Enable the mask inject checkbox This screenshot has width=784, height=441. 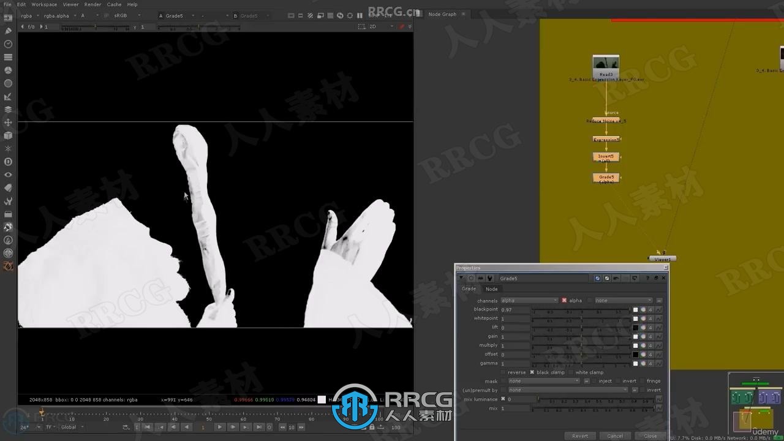594,381
